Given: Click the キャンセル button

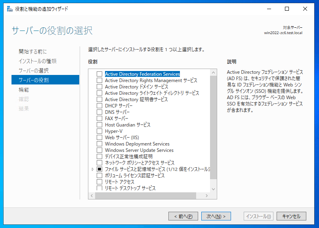Looking at the screenshot, I should coord(291,216).
